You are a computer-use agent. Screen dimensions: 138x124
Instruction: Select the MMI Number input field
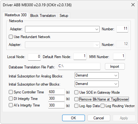[x=119, y=57]
